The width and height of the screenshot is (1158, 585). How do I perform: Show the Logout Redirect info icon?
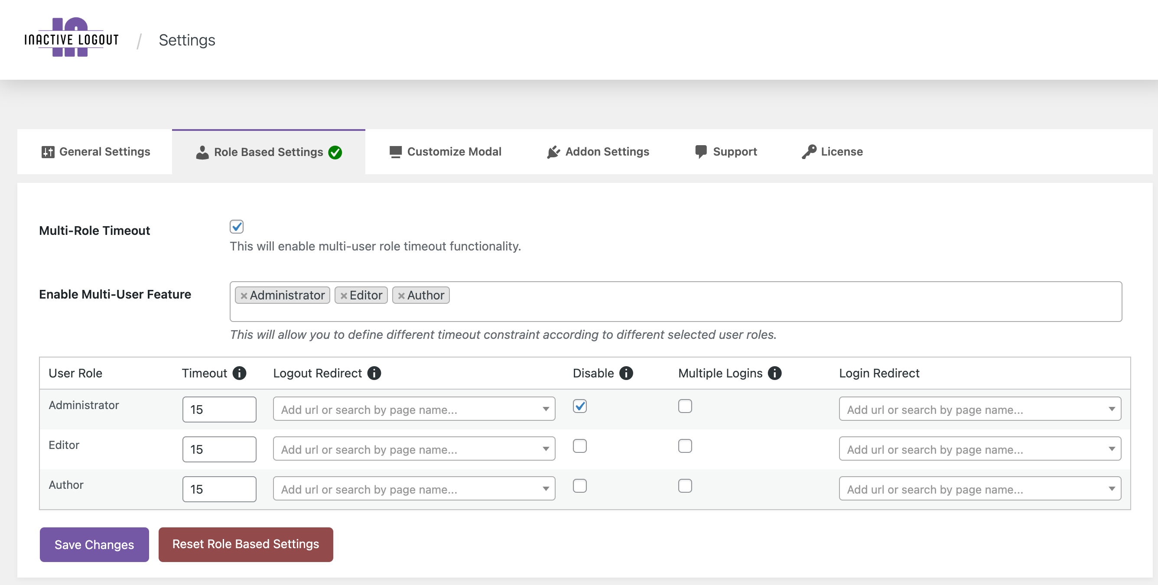374,373
